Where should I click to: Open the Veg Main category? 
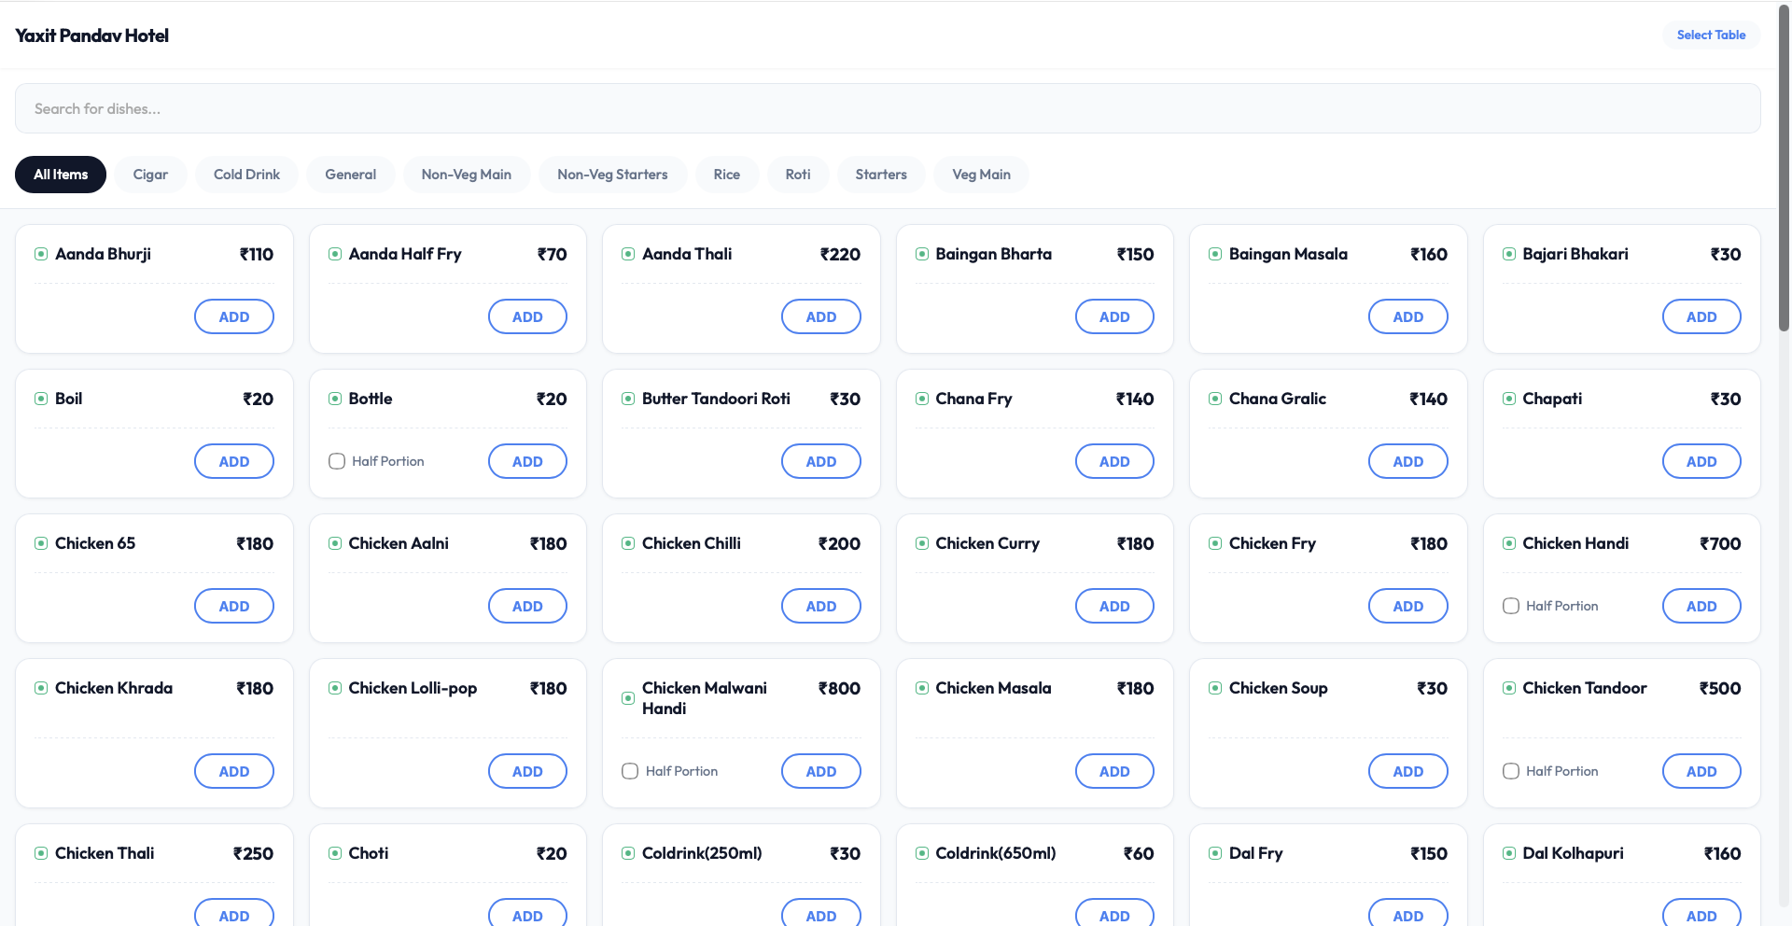click(981, 175)
